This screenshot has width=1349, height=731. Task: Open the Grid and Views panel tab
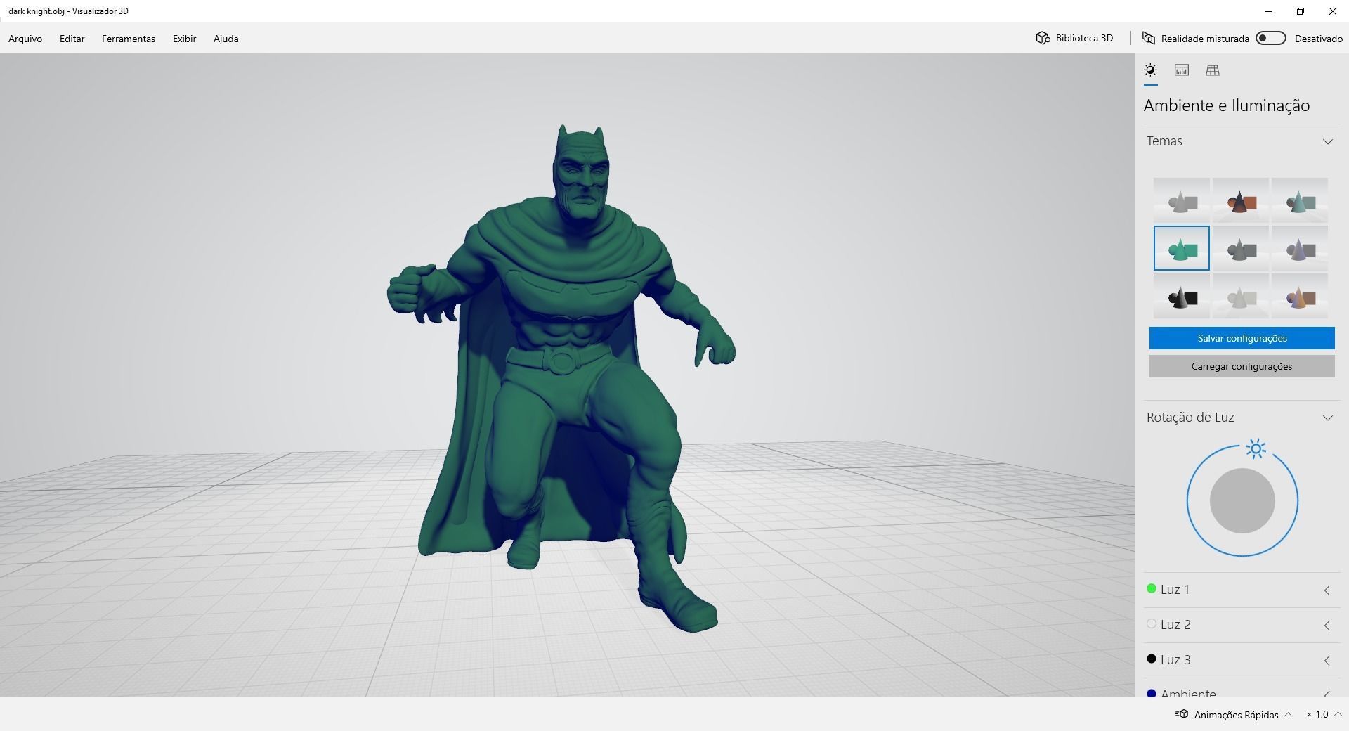coord(1212,70)
